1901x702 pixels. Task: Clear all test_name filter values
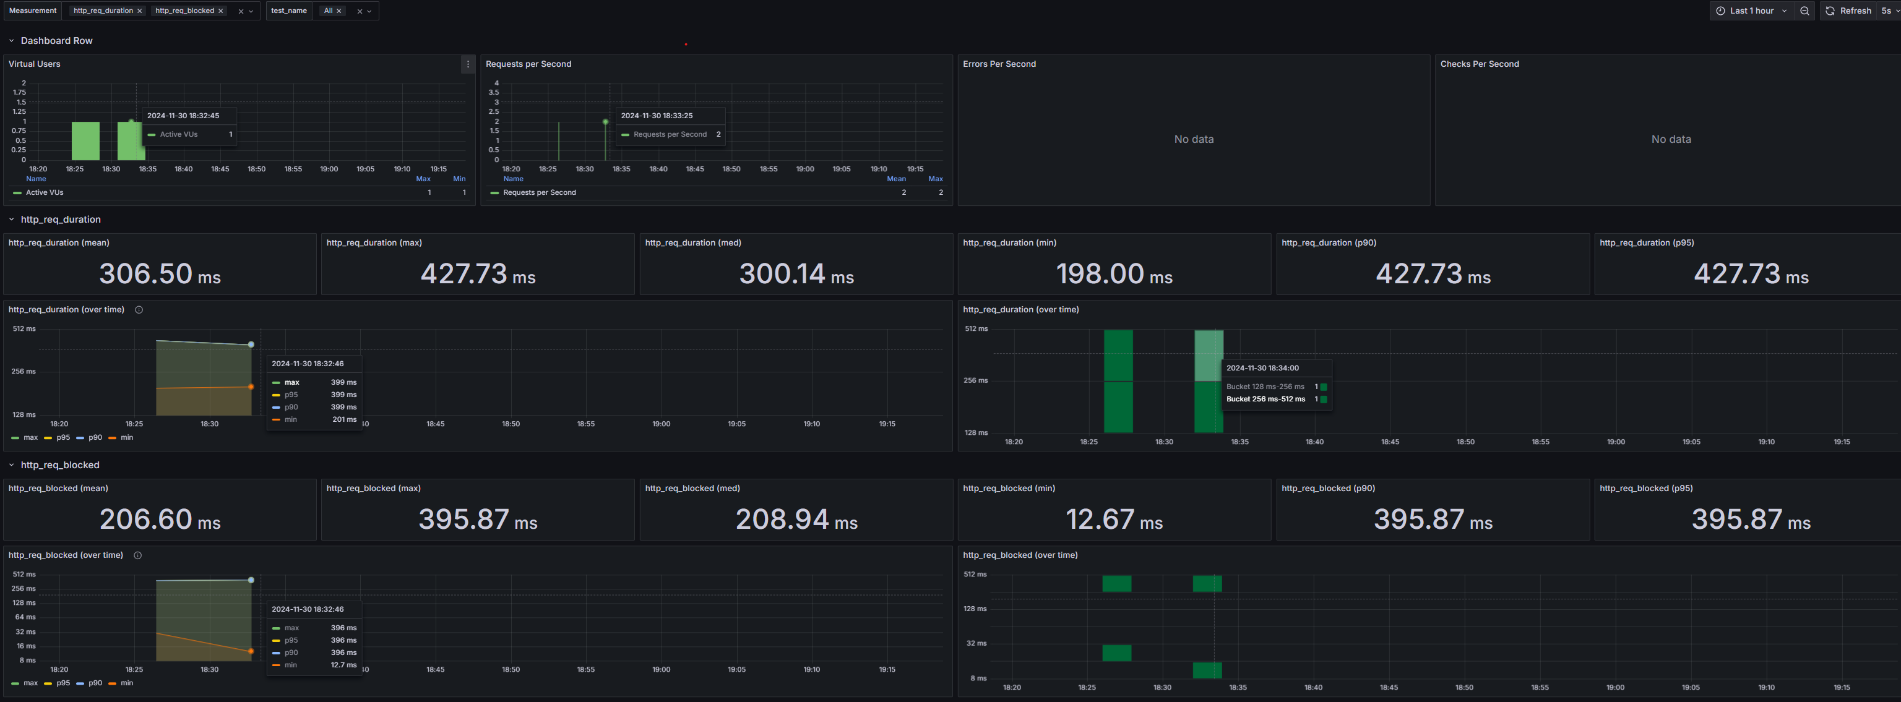click(x=360, y=11)
